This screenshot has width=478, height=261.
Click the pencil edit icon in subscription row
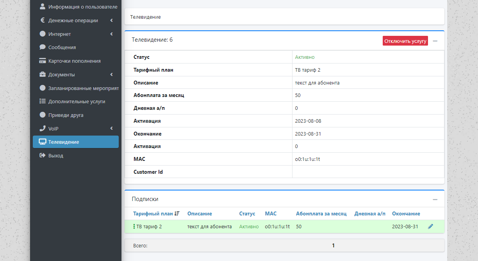coord(430,226)
